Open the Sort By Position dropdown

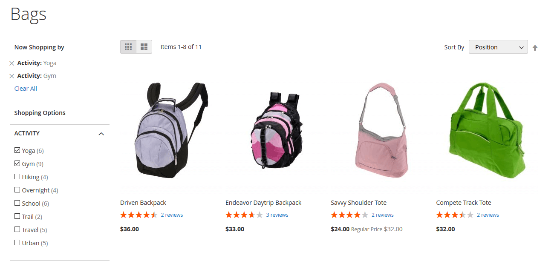[498, 47]
